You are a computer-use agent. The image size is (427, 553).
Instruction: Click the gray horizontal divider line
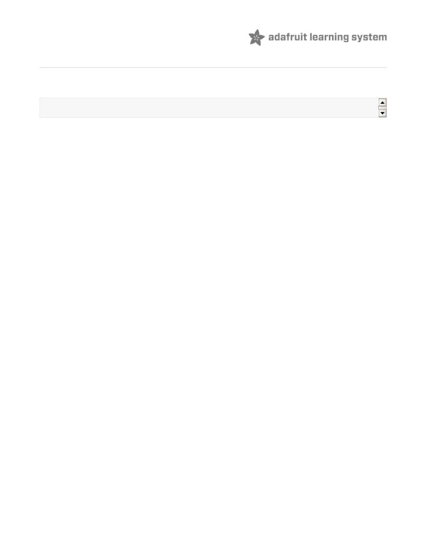[x=213, y=67]
